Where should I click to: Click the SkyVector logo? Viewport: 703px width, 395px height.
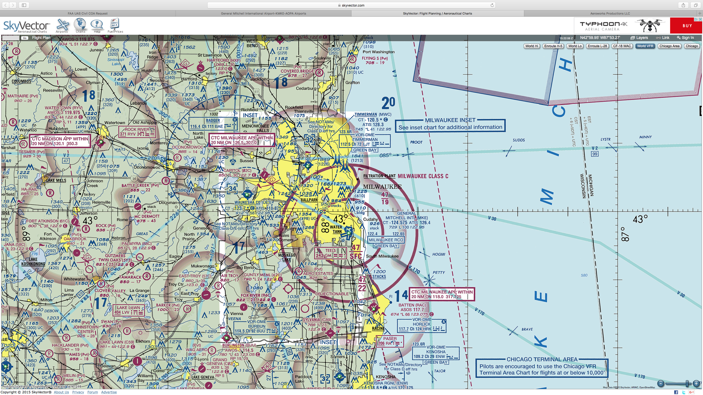coord(27,26)
